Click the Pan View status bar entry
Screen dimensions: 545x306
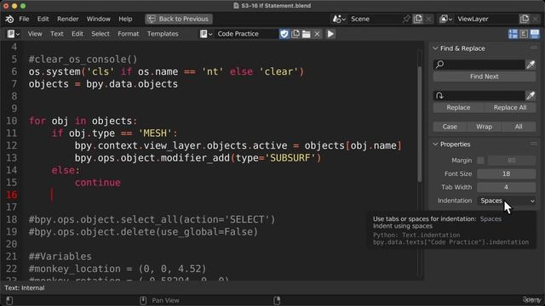click(x=165, y=300)
